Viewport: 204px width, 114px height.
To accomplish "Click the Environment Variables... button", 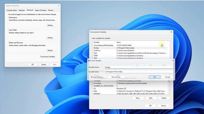I will click(48, 57).
